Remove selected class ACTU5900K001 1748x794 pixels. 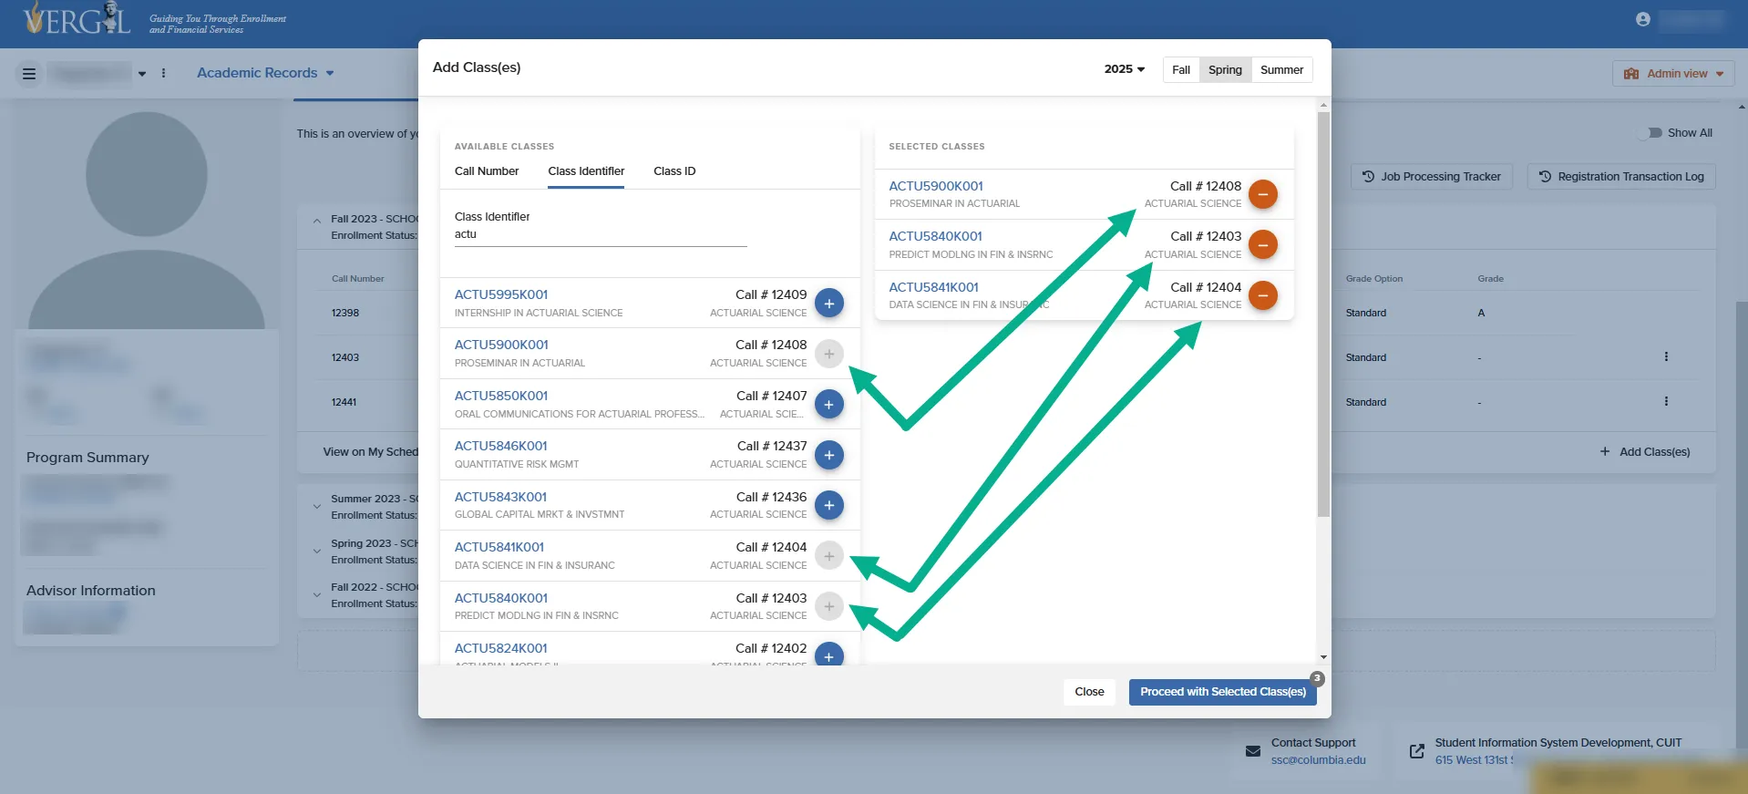[1262, 194]
